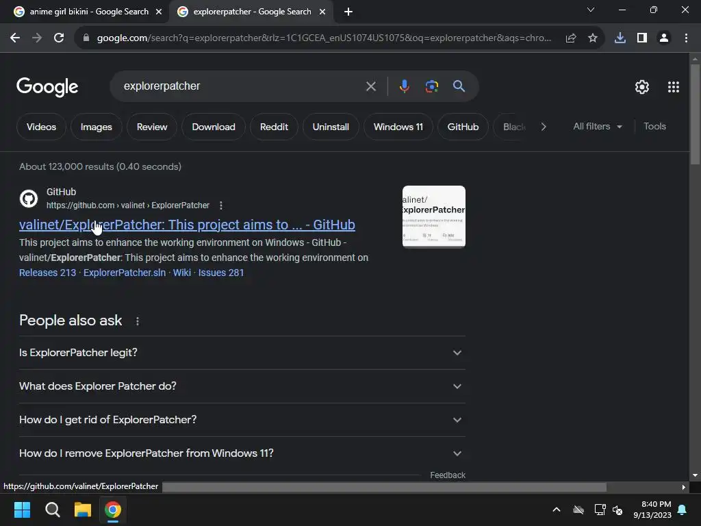Open Chrome downloads icon

(x=620, y=38)
